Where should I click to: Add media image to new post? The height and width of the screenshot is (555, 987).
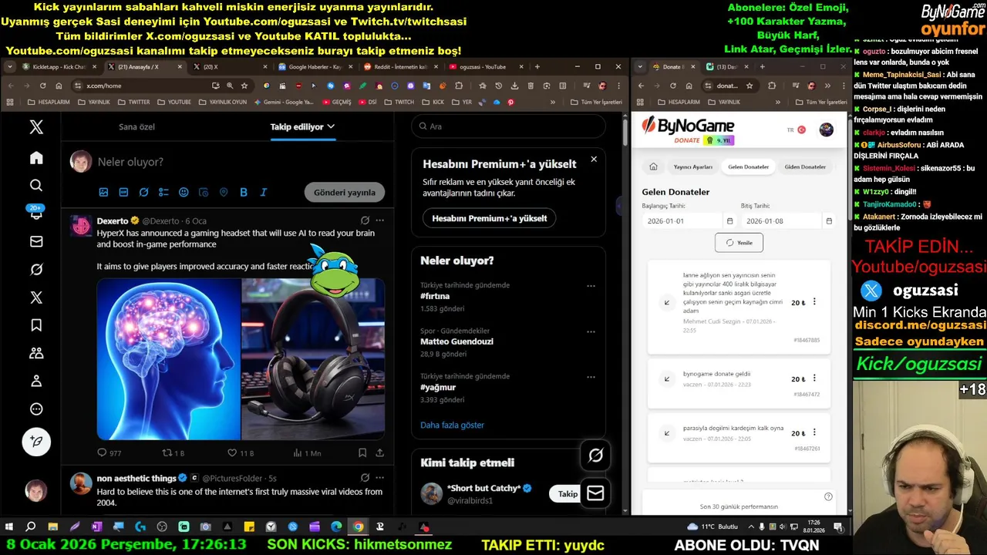(x=104, y=192)
